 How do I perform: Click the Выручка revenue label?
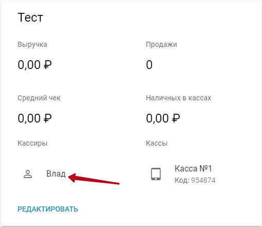click(32, 44)
